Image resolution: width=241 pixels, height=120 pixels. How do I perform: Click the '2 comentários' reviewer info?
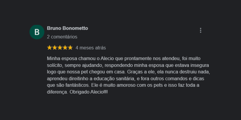pos(62,37)
